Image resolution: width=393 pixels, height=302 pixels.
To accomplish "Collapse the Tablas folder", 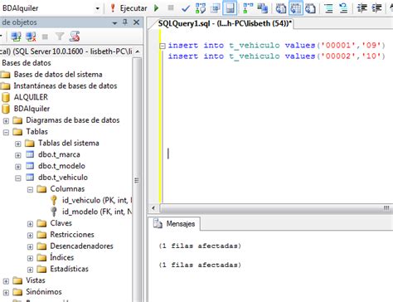I will 6,132.
